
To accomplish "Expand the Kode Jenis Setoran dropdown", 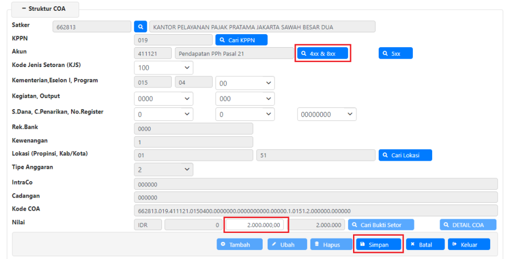I will 163,68.
